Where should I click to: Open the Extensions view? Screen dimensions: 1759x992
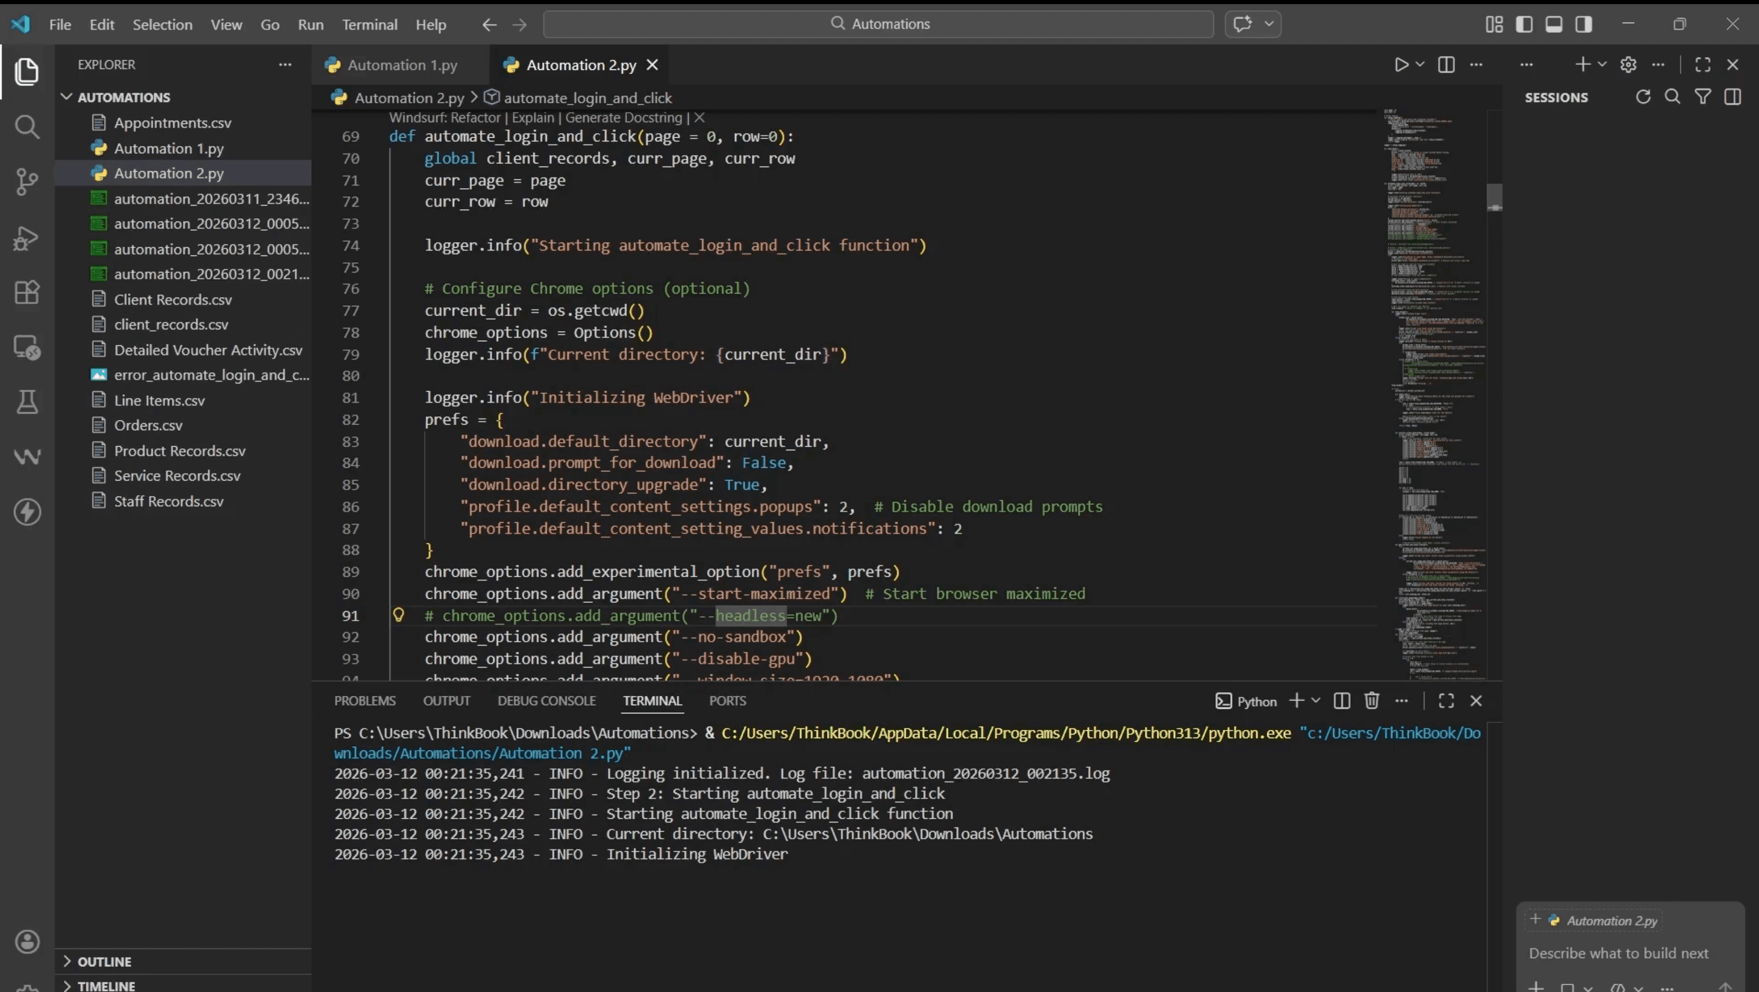click(x=27, y=292)
